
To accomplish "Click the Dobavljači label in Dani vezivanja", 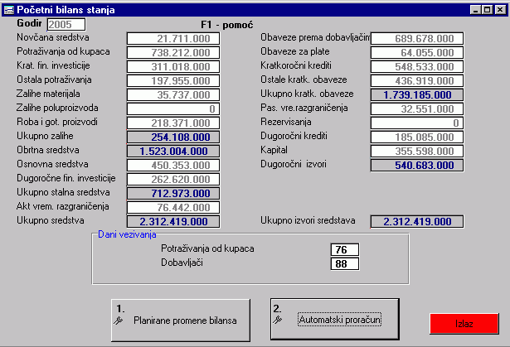I will point(182,263).
